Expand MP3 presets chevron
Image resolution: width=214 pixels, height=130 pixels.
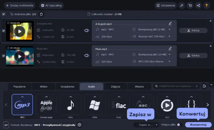22,97
